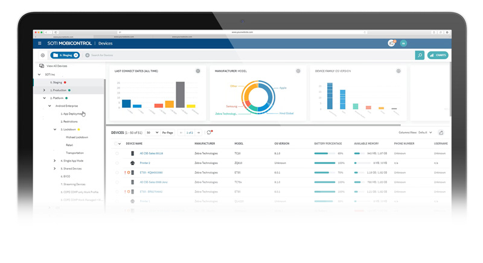This screenshot has width=483, height=263.
Task: Switch to the second browser tab
Action: (124, 37)
